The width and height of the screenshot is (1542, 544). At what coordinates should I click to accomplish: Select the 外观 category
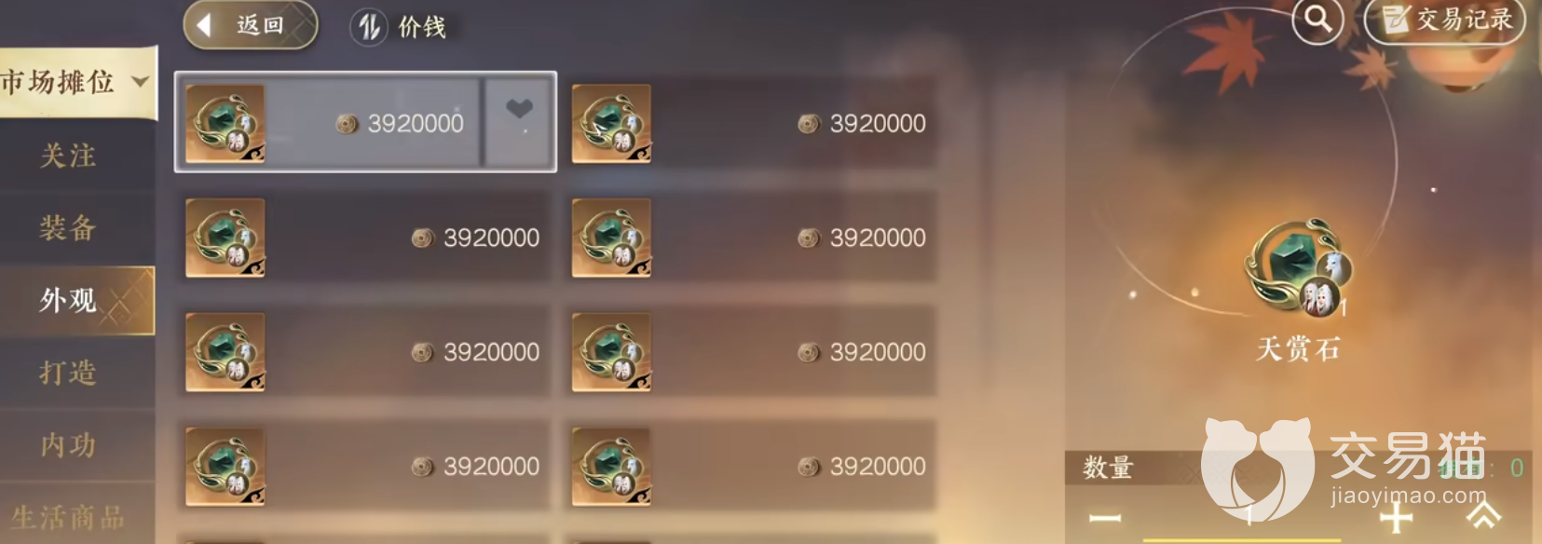point(76,300)
